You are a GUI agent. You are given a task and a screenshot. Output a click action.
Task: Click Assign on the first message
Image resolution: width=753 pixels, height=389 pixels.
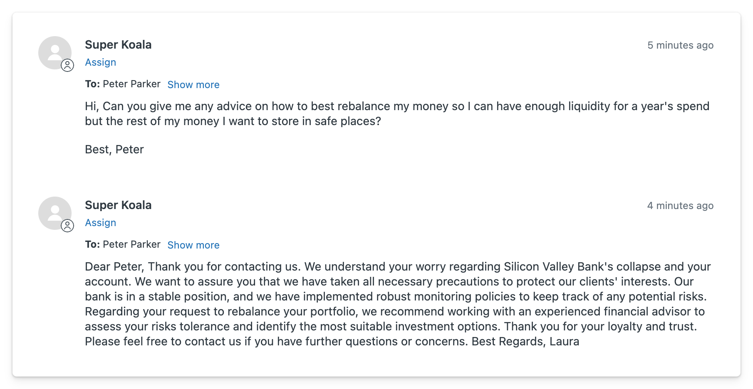pyautogui.click(x=100, y=62)
